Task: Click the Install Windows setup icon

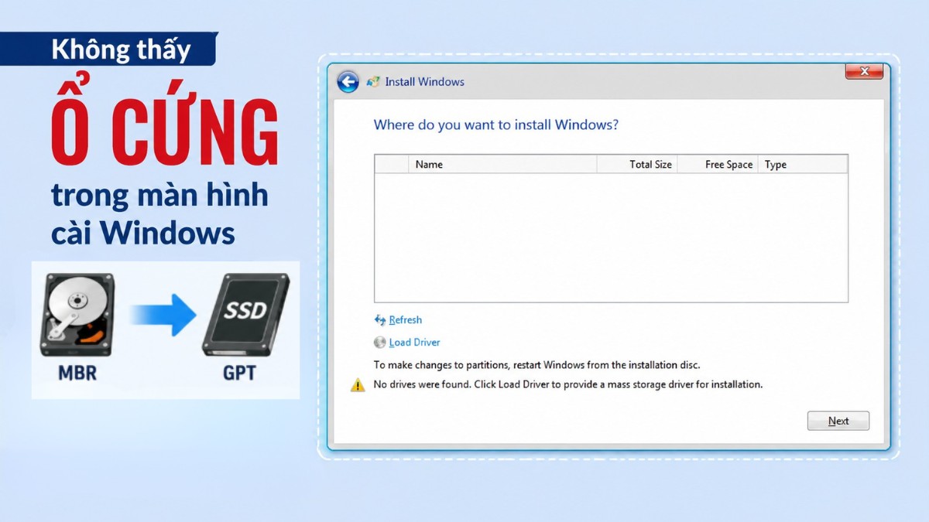Action: pos(373,82)
